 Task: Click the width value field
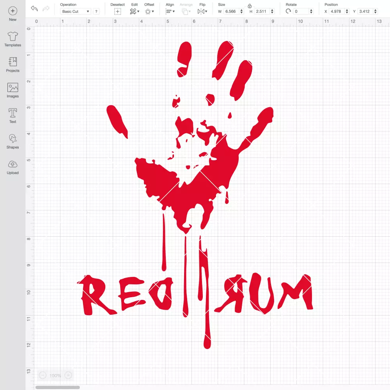click(231, 11)
